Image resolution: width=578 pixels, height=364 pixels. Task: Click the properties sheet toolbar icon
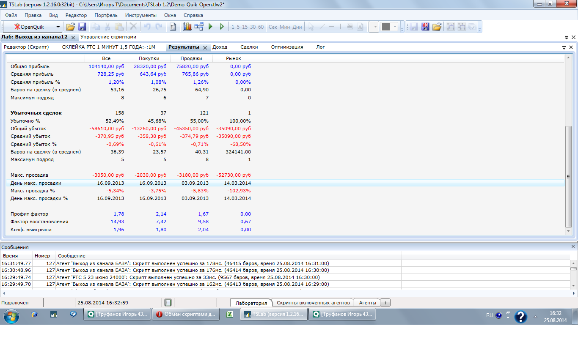tap(173, 27)
